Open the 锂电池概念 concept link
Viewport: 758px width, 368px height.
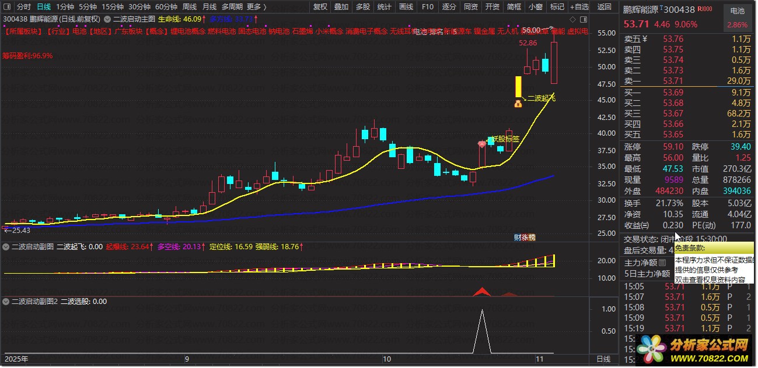tap(187, 31)
